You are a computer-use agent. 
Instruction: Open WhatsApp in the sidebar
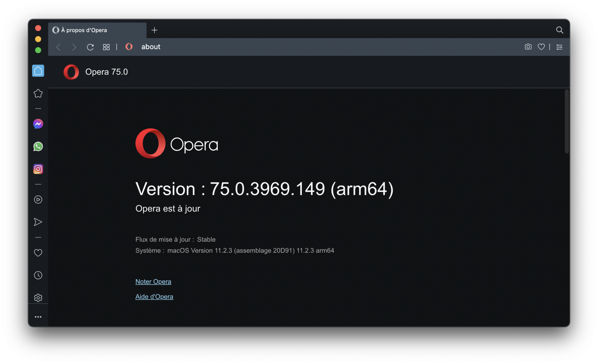[38, 146]
